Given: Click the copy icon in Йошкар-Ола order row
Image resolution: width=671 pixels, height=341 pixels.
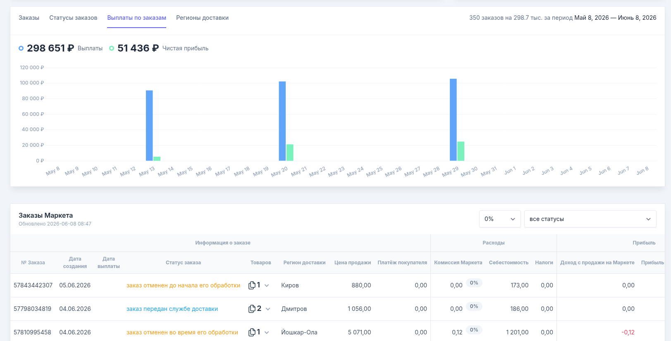Looking at the screenshot, I should pyautogui.click(x=252, y=332).
